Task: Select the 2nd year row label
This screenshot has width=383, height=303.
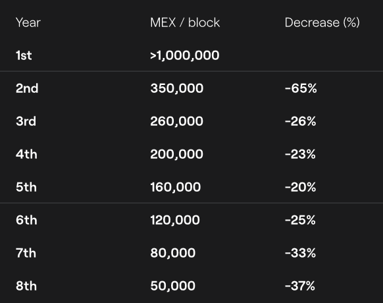Action: click(27, 88)
